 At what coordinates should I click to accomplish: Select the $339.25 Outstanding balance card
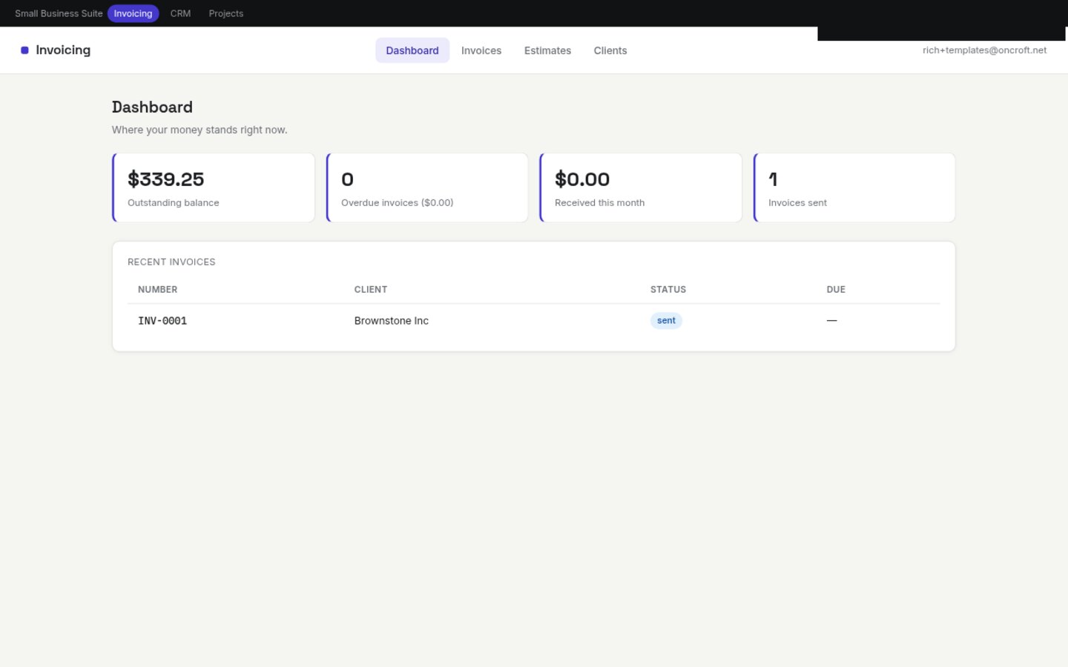pos(214,188)
